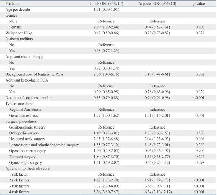Click '4 risk factors' row label
217x195 pixels.
pyautogui.click(x=19, y=192)
